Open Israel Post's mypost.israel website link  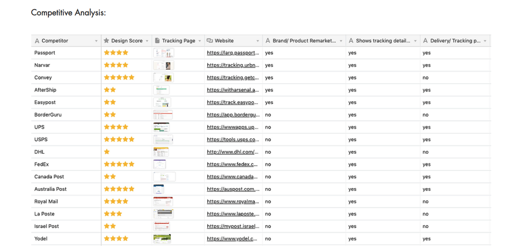coord(233,226)
